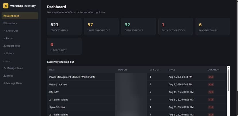Screen dimensions: 238x116
Task: Select the 'JST 2 pin straight' item
Action: pyautogui.click(x=58, y=99)
